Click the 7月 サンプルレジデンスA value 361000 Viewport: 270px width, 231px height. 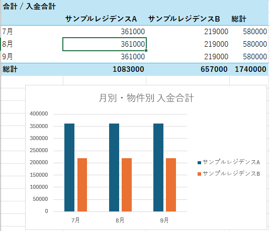[x=133, y=32]
